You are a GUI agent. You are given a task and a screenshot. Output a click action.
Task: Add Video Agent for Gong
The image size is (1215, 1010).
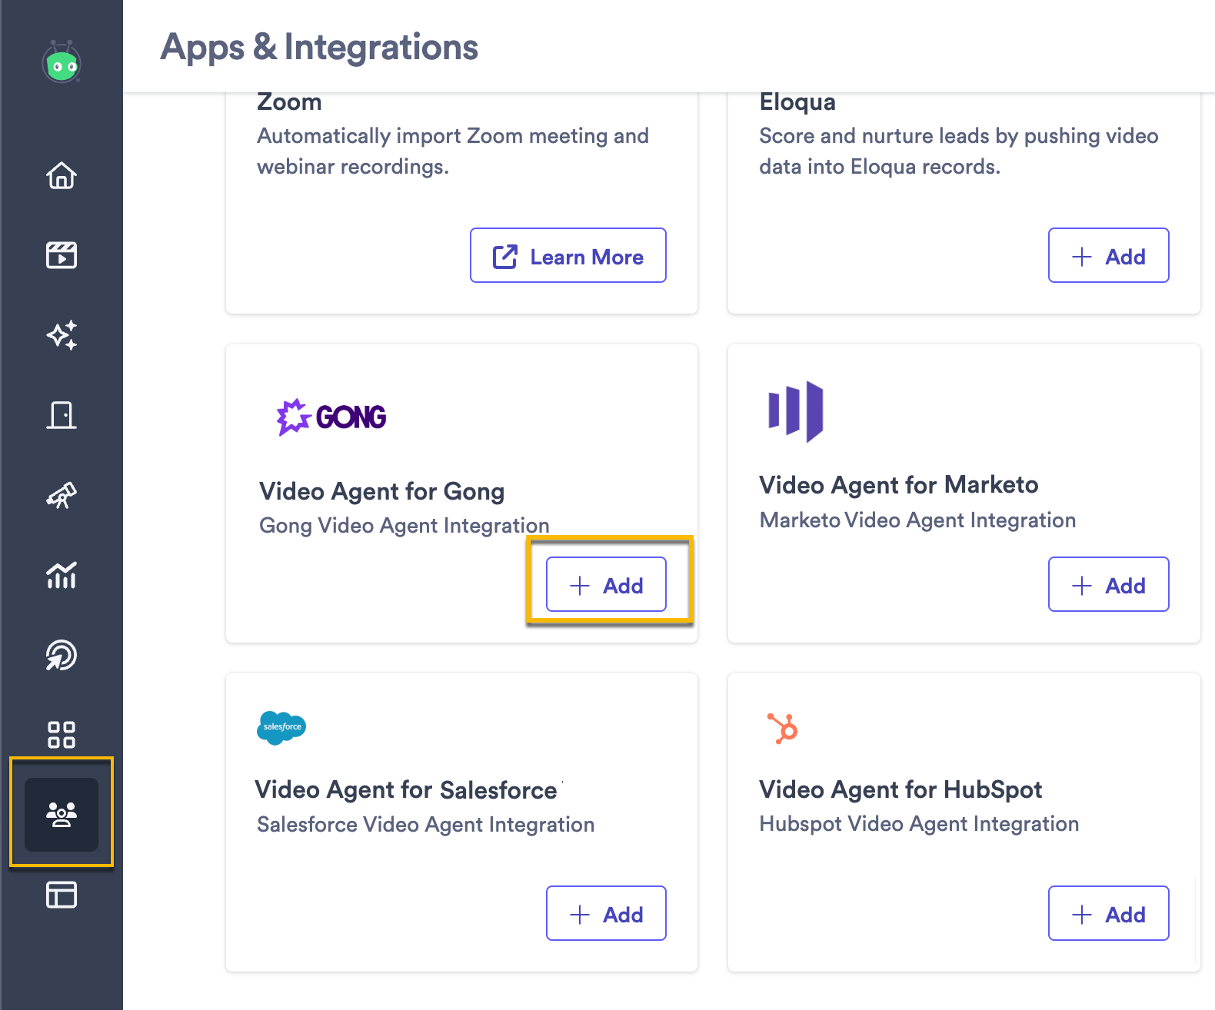click(x=606, y=584)
